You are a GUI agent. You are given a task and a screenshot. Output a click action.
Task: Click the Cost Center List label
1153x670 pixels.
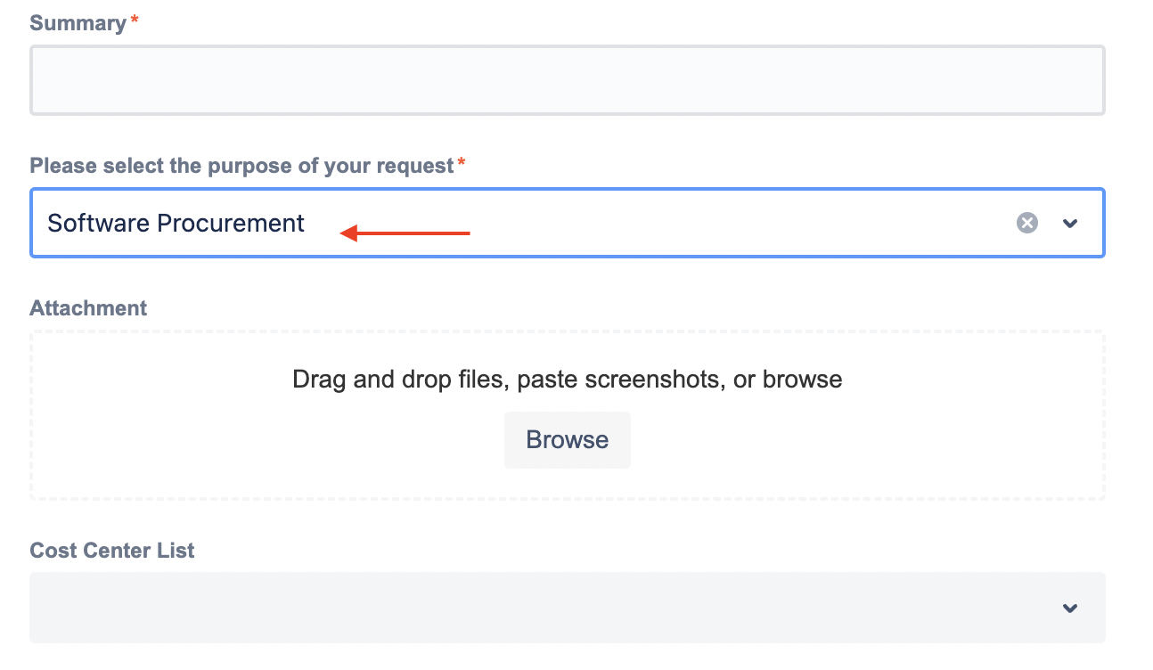pos(112,550)
